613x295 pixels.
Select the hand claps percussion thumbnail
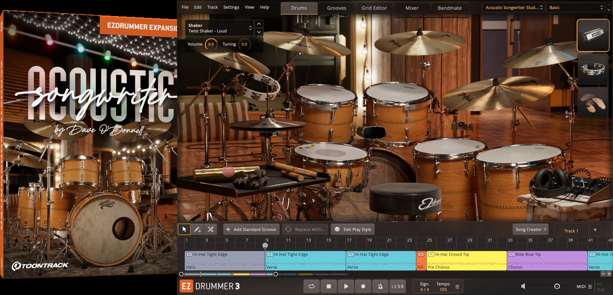pyautogui.click(x=593, y=103)
